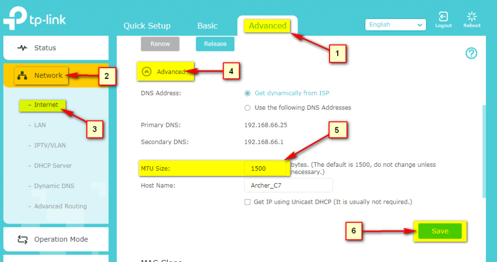Click the tp-link logo

tap(34, 20)
